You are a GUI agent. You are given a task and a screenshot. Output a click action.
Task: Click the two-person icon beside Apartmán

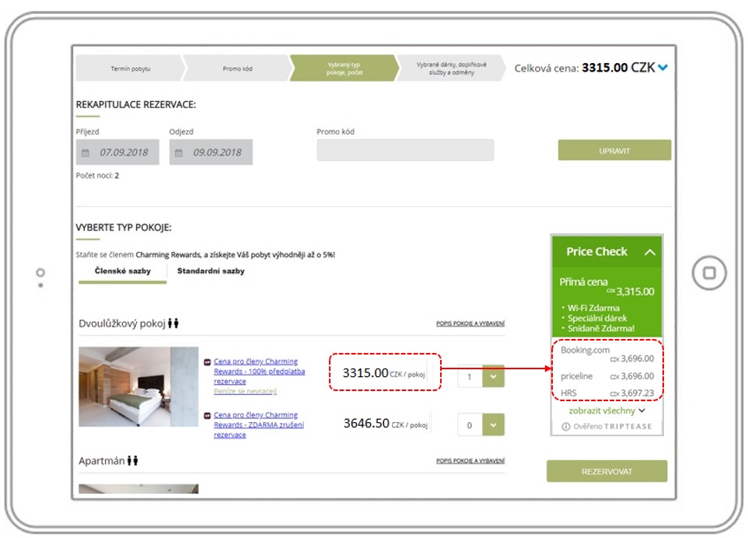pyautogui.click(x=133, y=461)
